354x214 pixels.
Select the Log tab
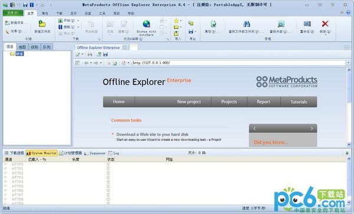coord(113,153)
